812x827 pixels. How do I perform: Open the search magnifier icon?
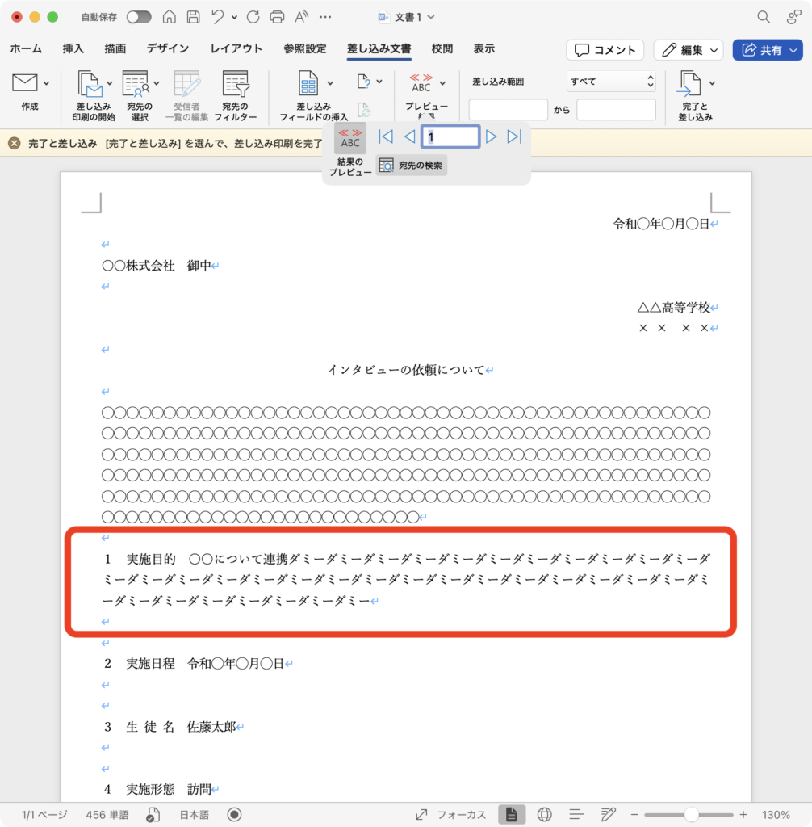click(763, 17)
